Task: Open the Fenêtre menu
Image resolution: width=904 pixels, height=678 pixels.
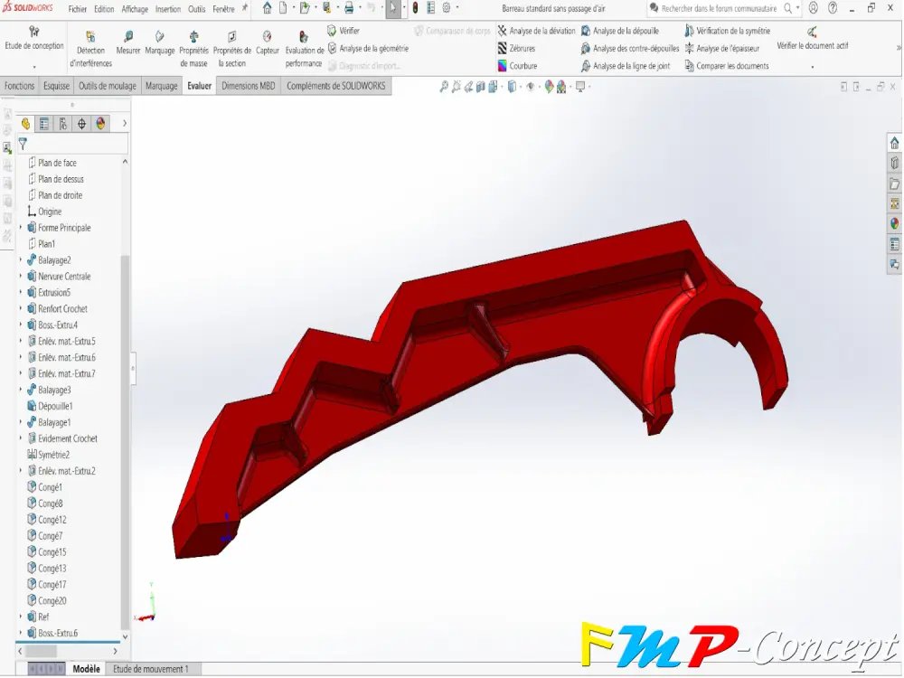Action: pyautogui.click(x=223, y=9)
